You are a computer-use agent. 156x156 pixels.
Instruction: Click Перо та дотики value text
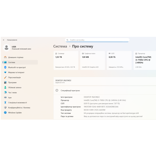point(113,116)
